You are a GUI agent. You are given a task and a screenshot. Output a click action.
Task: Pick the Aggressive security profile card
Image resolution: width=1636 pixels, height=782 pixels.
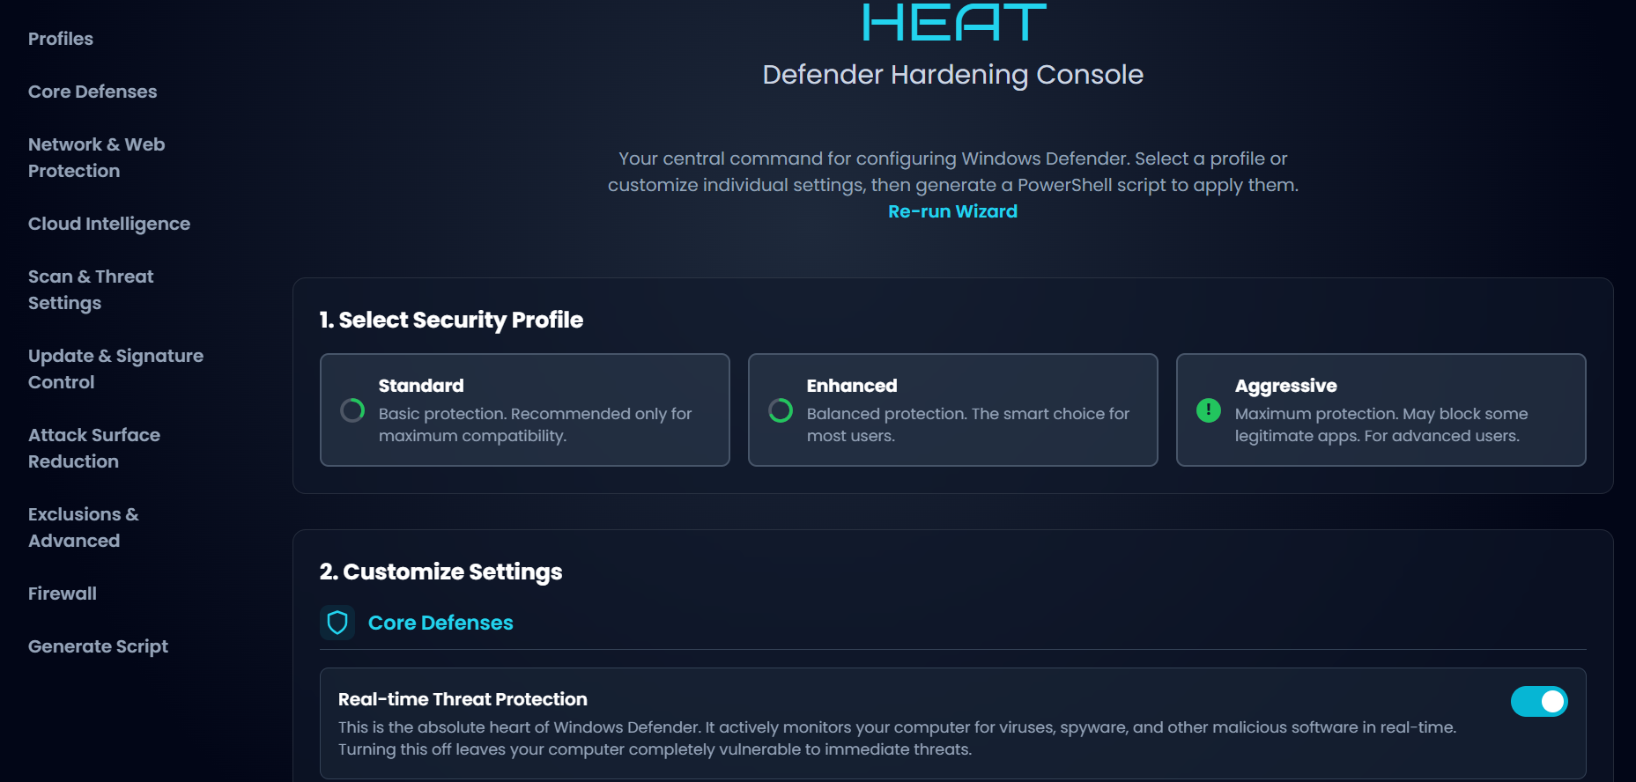[x=1381, y=409]
